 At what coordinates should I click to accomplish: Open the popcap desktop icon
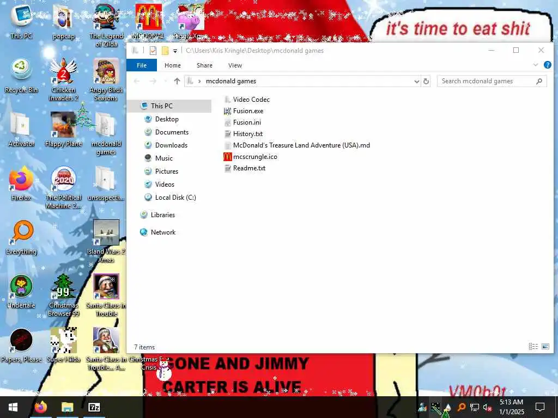63,21
